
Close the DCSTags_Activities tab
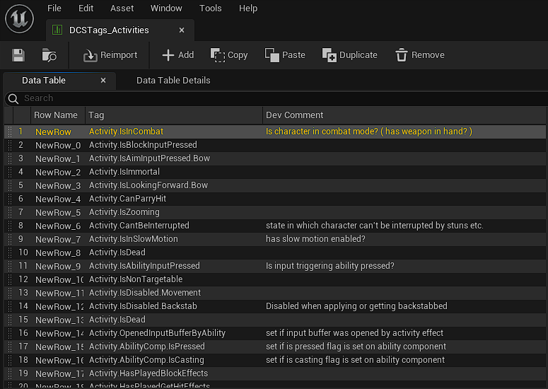pos(182,30)
